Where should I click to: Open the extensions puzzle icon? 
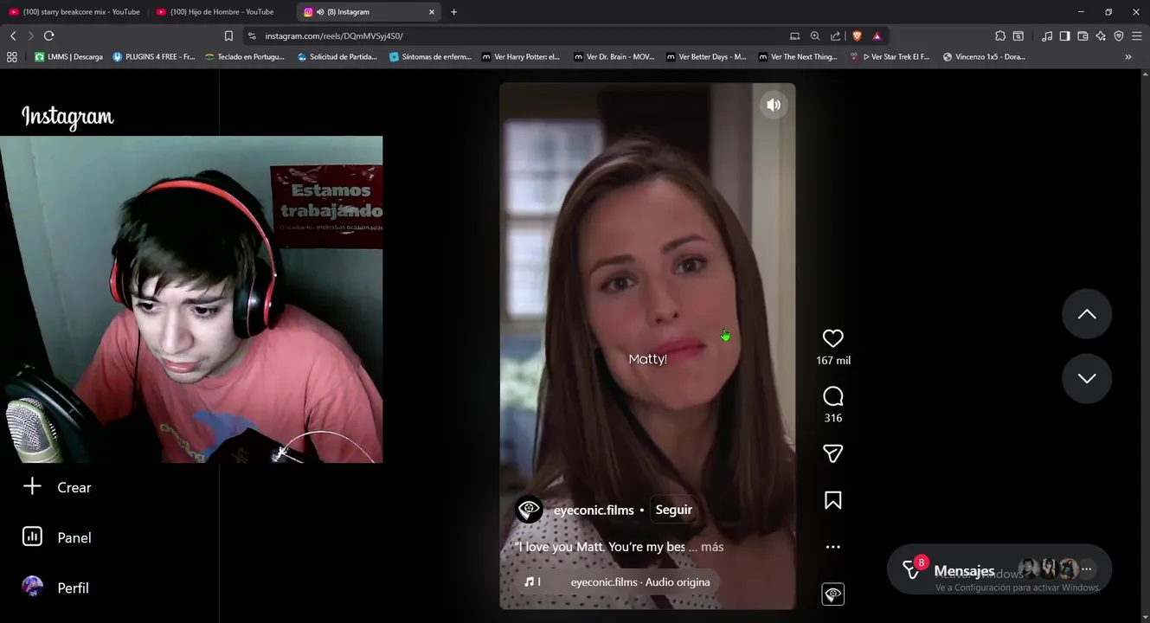pos(1000,35)
